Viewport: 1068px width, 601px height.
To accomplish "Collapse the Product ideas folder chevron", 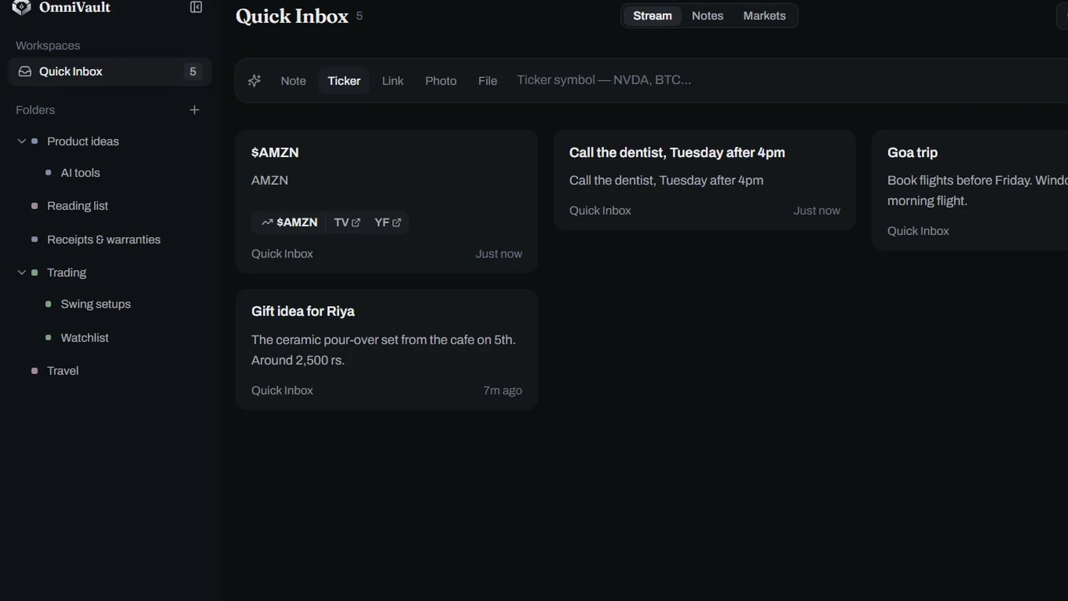I will [x=21, y=142].
